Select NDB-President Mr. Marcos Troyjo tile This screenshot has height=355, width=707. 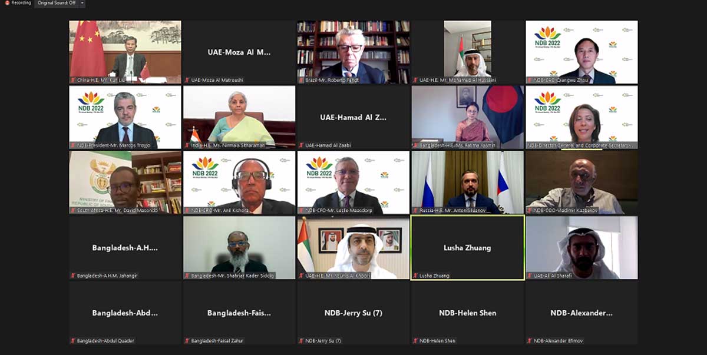tap(125, 117)
